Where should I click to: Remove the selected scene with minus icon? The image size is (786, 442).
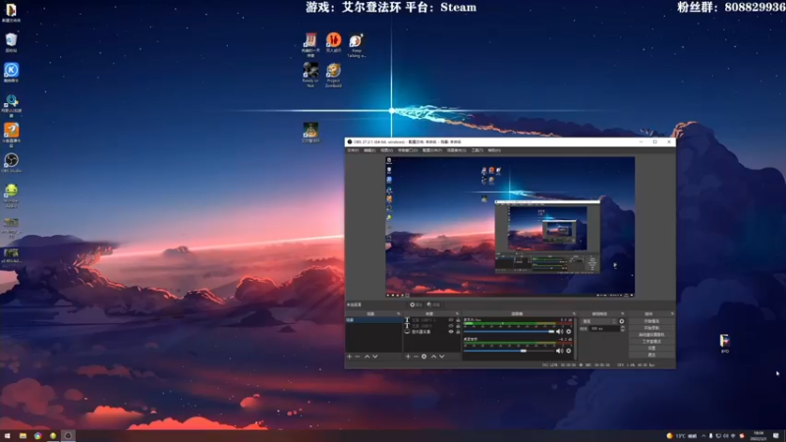coord(358,357)
